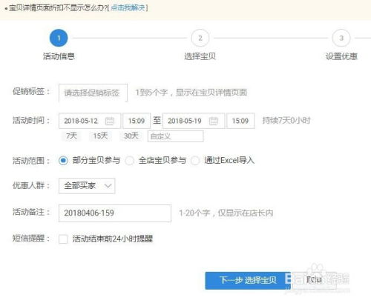Click the start date 2018-05-12 field
The width and height of the screenshot is (371, 303).
[90, 121]
